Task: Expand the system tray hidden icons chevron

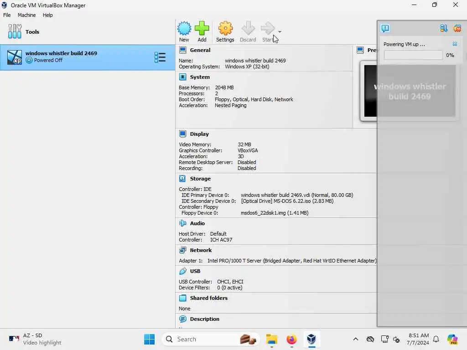Action: 356,339
